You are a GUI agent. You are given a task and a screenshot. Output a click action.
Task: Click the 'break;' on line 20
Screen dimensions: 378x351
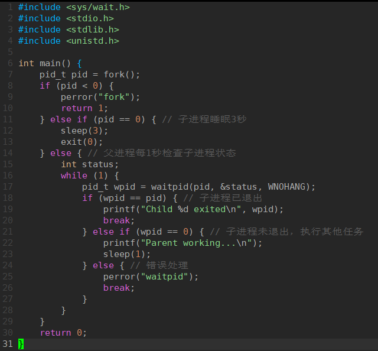point(119,220)
